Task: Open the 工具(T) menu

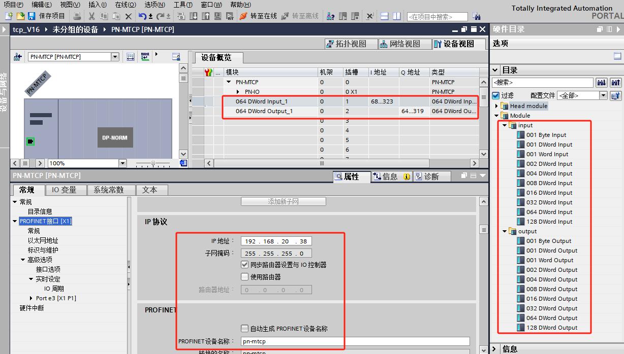Action: pyautogui.click(x=183, y=5)
